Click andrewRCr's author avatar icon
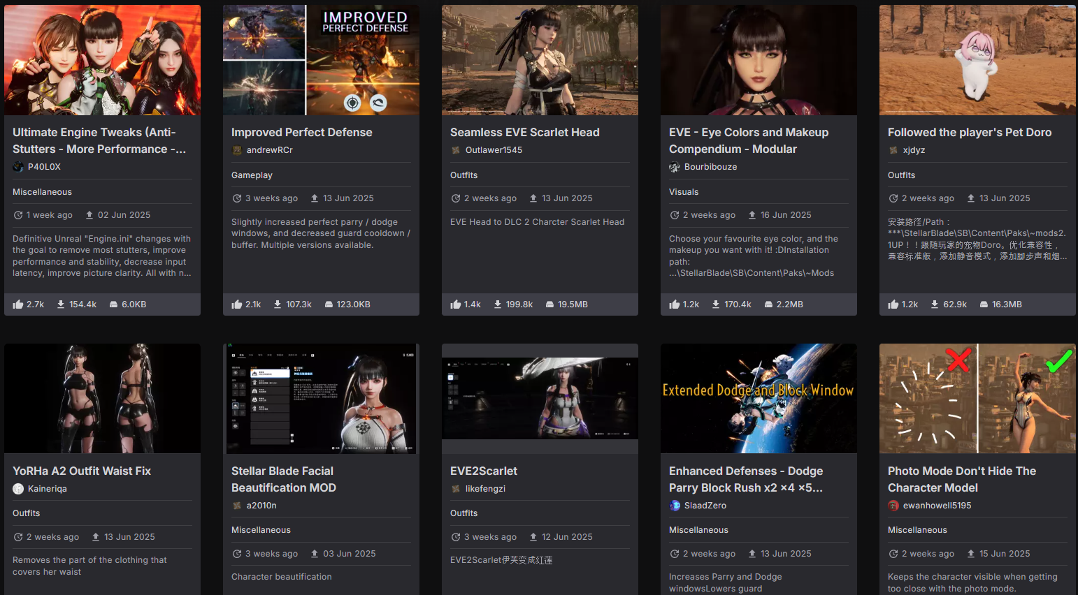1078x595 pixels. [237, 150]
